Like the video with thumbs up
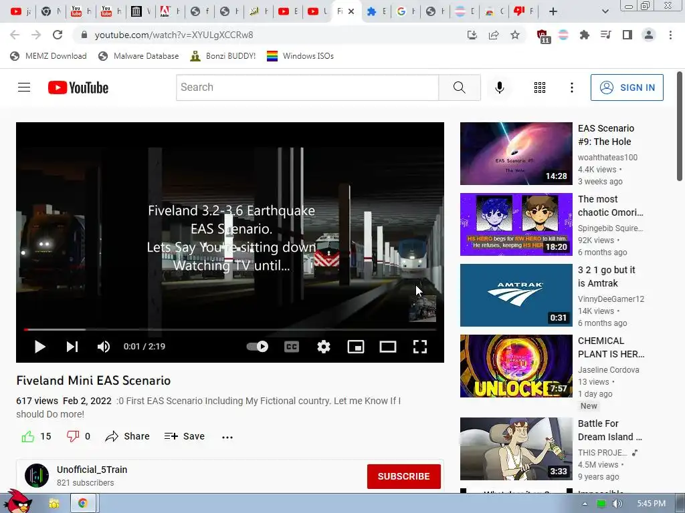The height and width of the screenshot is (513, 685). tap(28, 436)
